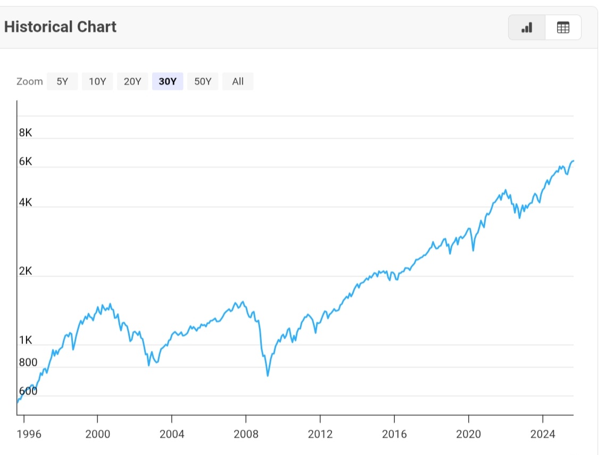
Task: Set zoom range to 5Y
Action: click(62, 81)
